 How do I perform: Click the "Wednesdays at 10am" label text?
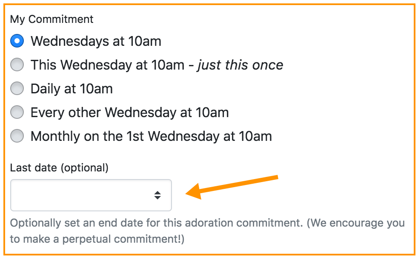[96, 41]
